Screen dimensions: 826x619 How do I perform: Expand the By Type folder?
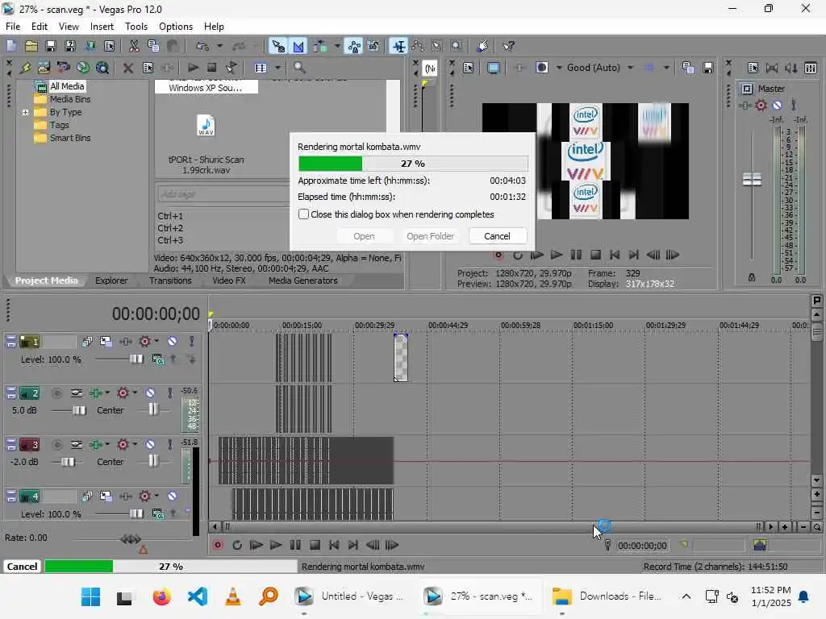[25, 112]
